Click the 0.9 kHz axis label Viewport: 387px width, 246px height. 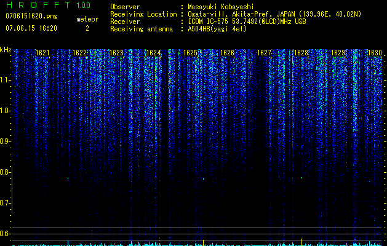(x=5, y=141)
